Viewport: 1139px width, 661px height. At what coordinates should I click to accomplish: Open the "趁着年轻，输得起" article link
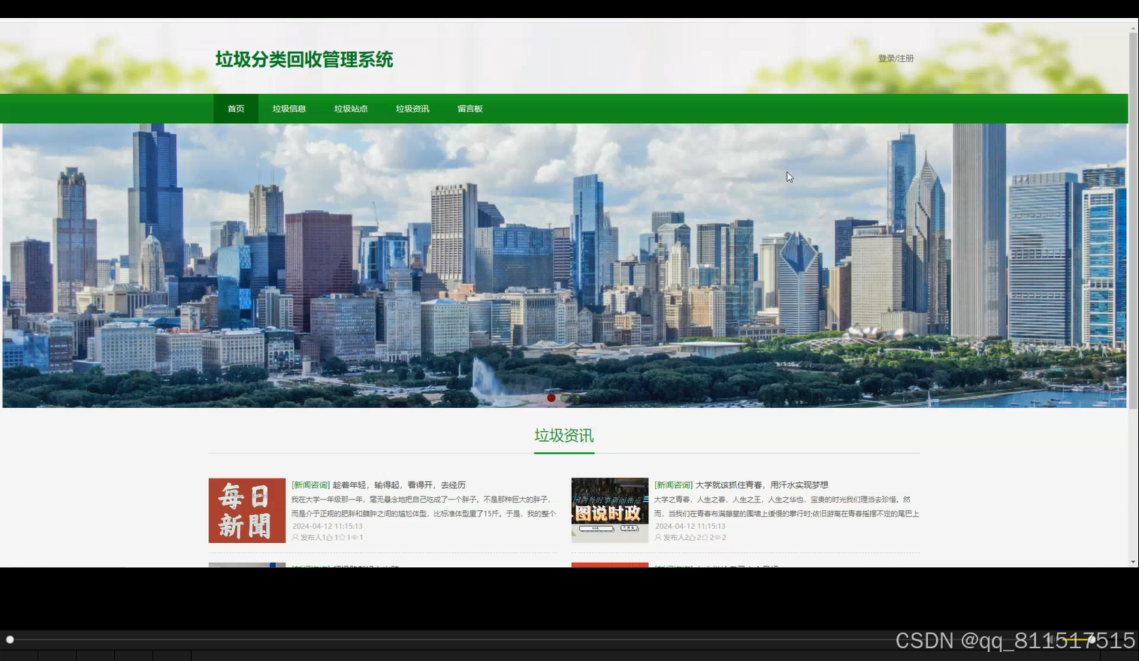tap(379, 484)
